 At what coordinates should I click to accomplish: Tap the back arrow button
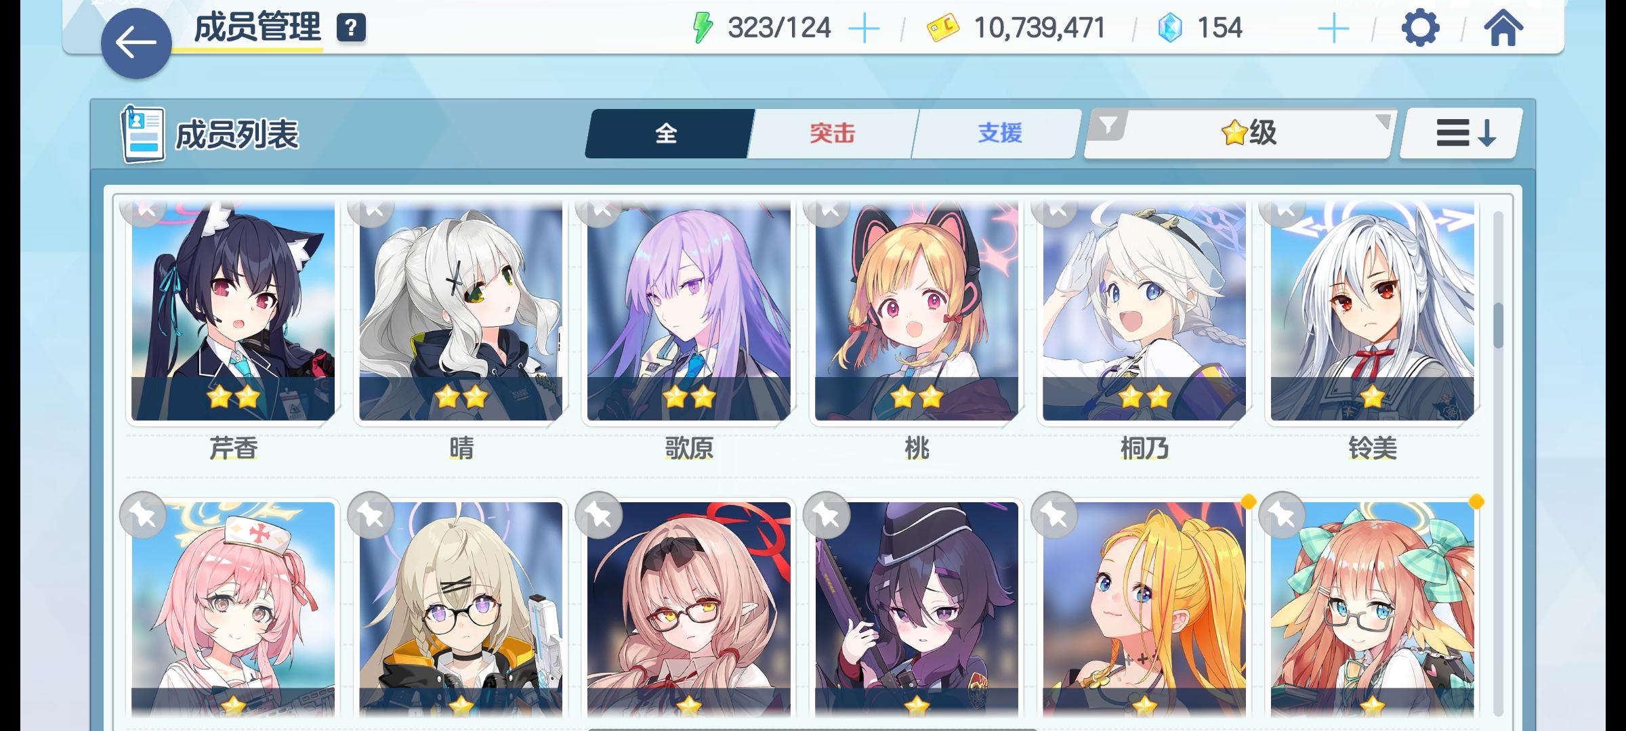[136, 43]
